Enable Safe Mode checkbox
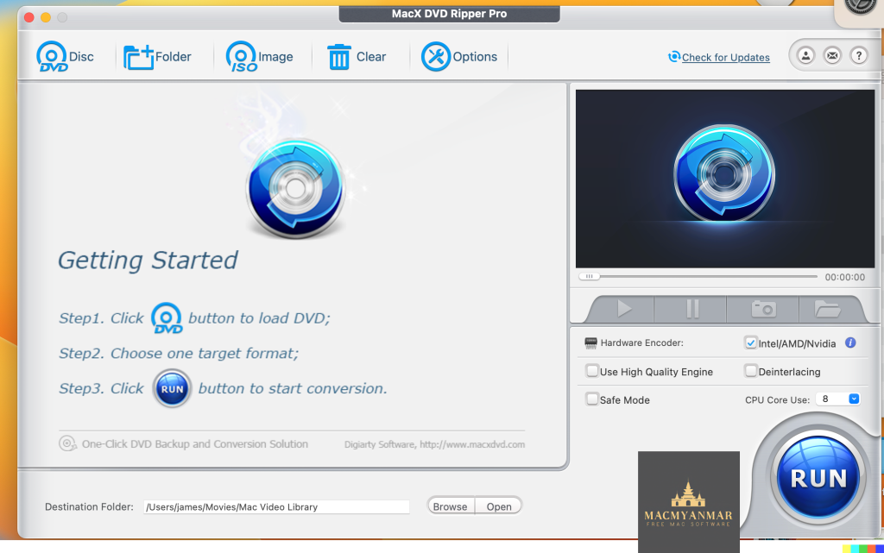The height and width of the screenshot is (553, 884). (591, 399)
